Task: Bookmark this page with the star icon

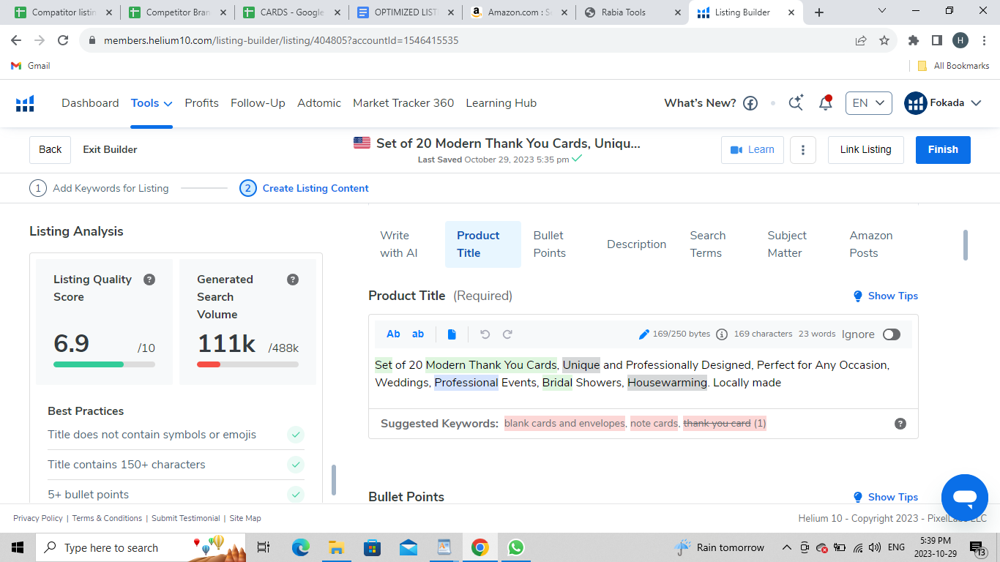Action: click(884, 40)
